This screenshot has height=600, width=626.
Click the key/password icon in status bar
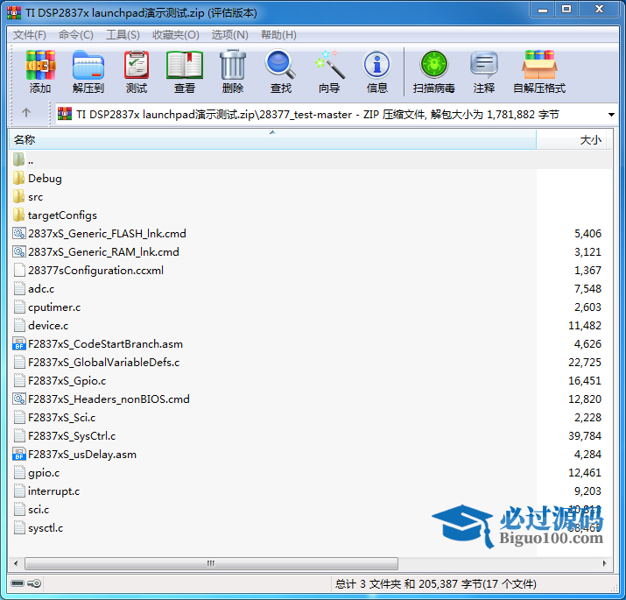[34, 583]
